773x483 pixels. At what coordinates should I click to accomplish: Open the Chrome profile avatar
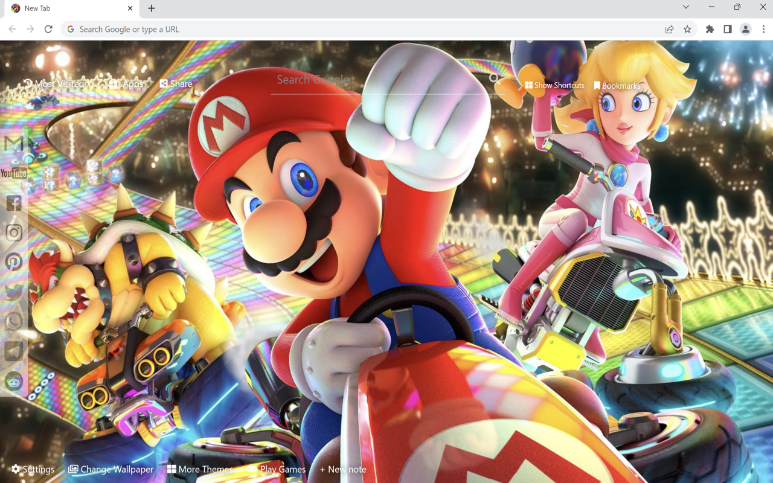(746, 29)
